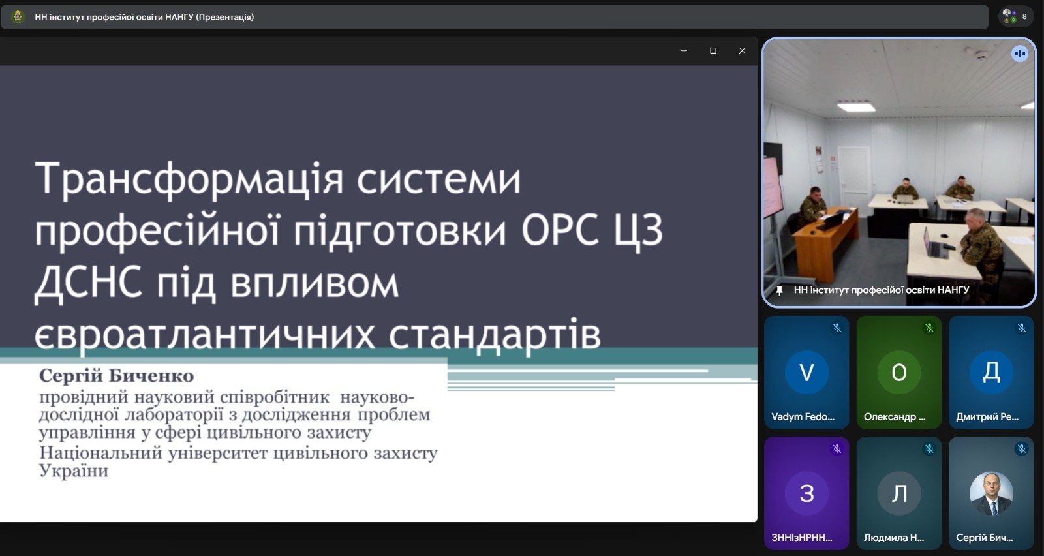
Task: Click the muted mic icon on Людмила Н tile
Action: [929, 448]
